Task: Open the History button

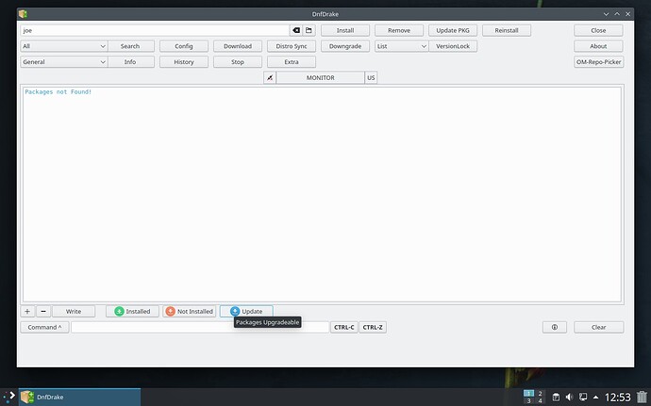Action: click(x=184, y=62)
